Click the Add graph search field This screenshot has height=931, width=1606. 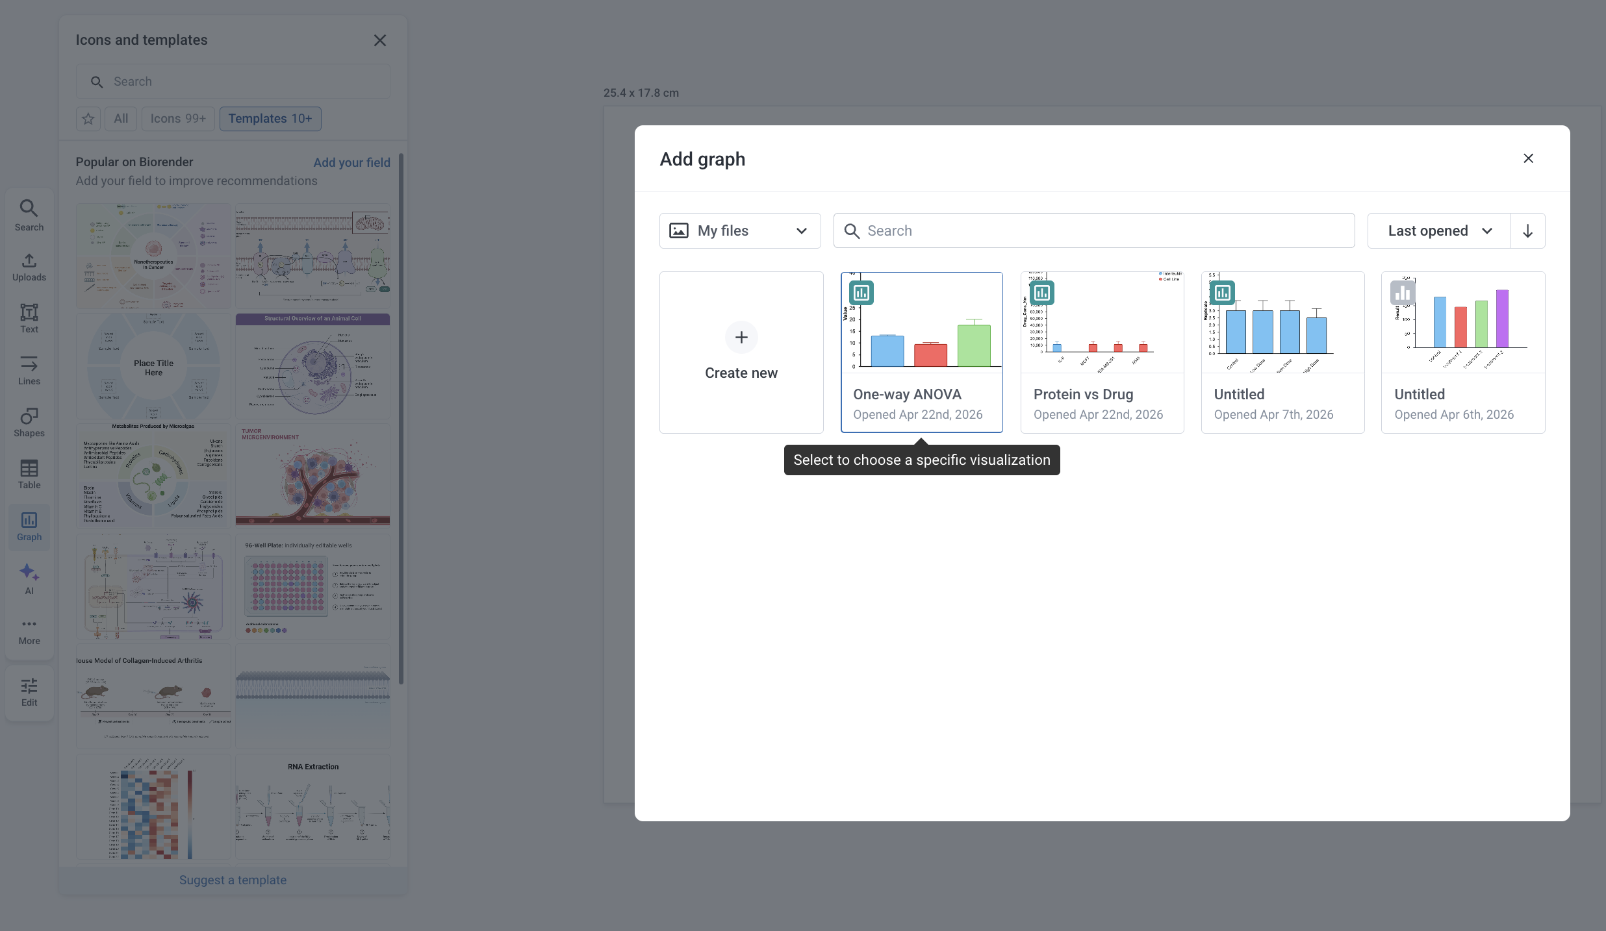(1094, 231)
